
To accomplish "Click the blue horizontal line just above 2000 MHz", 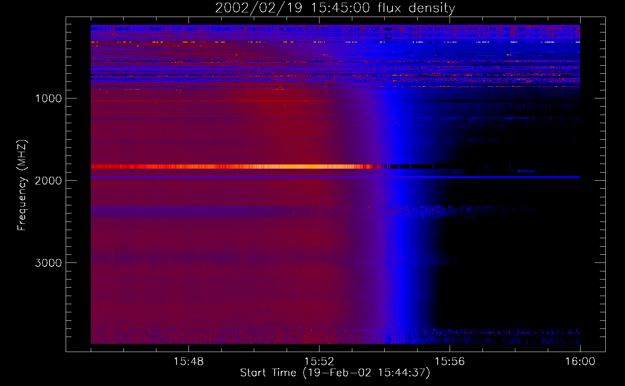I will tap(335, 177).
